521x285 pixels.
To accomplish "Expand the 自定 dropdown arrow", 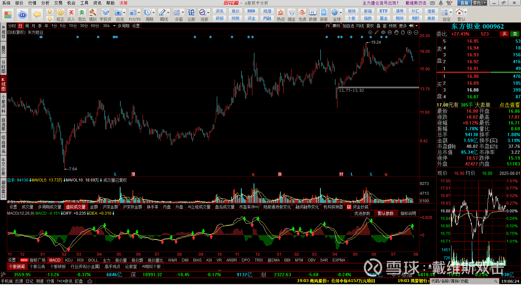I will coord(451,12).
